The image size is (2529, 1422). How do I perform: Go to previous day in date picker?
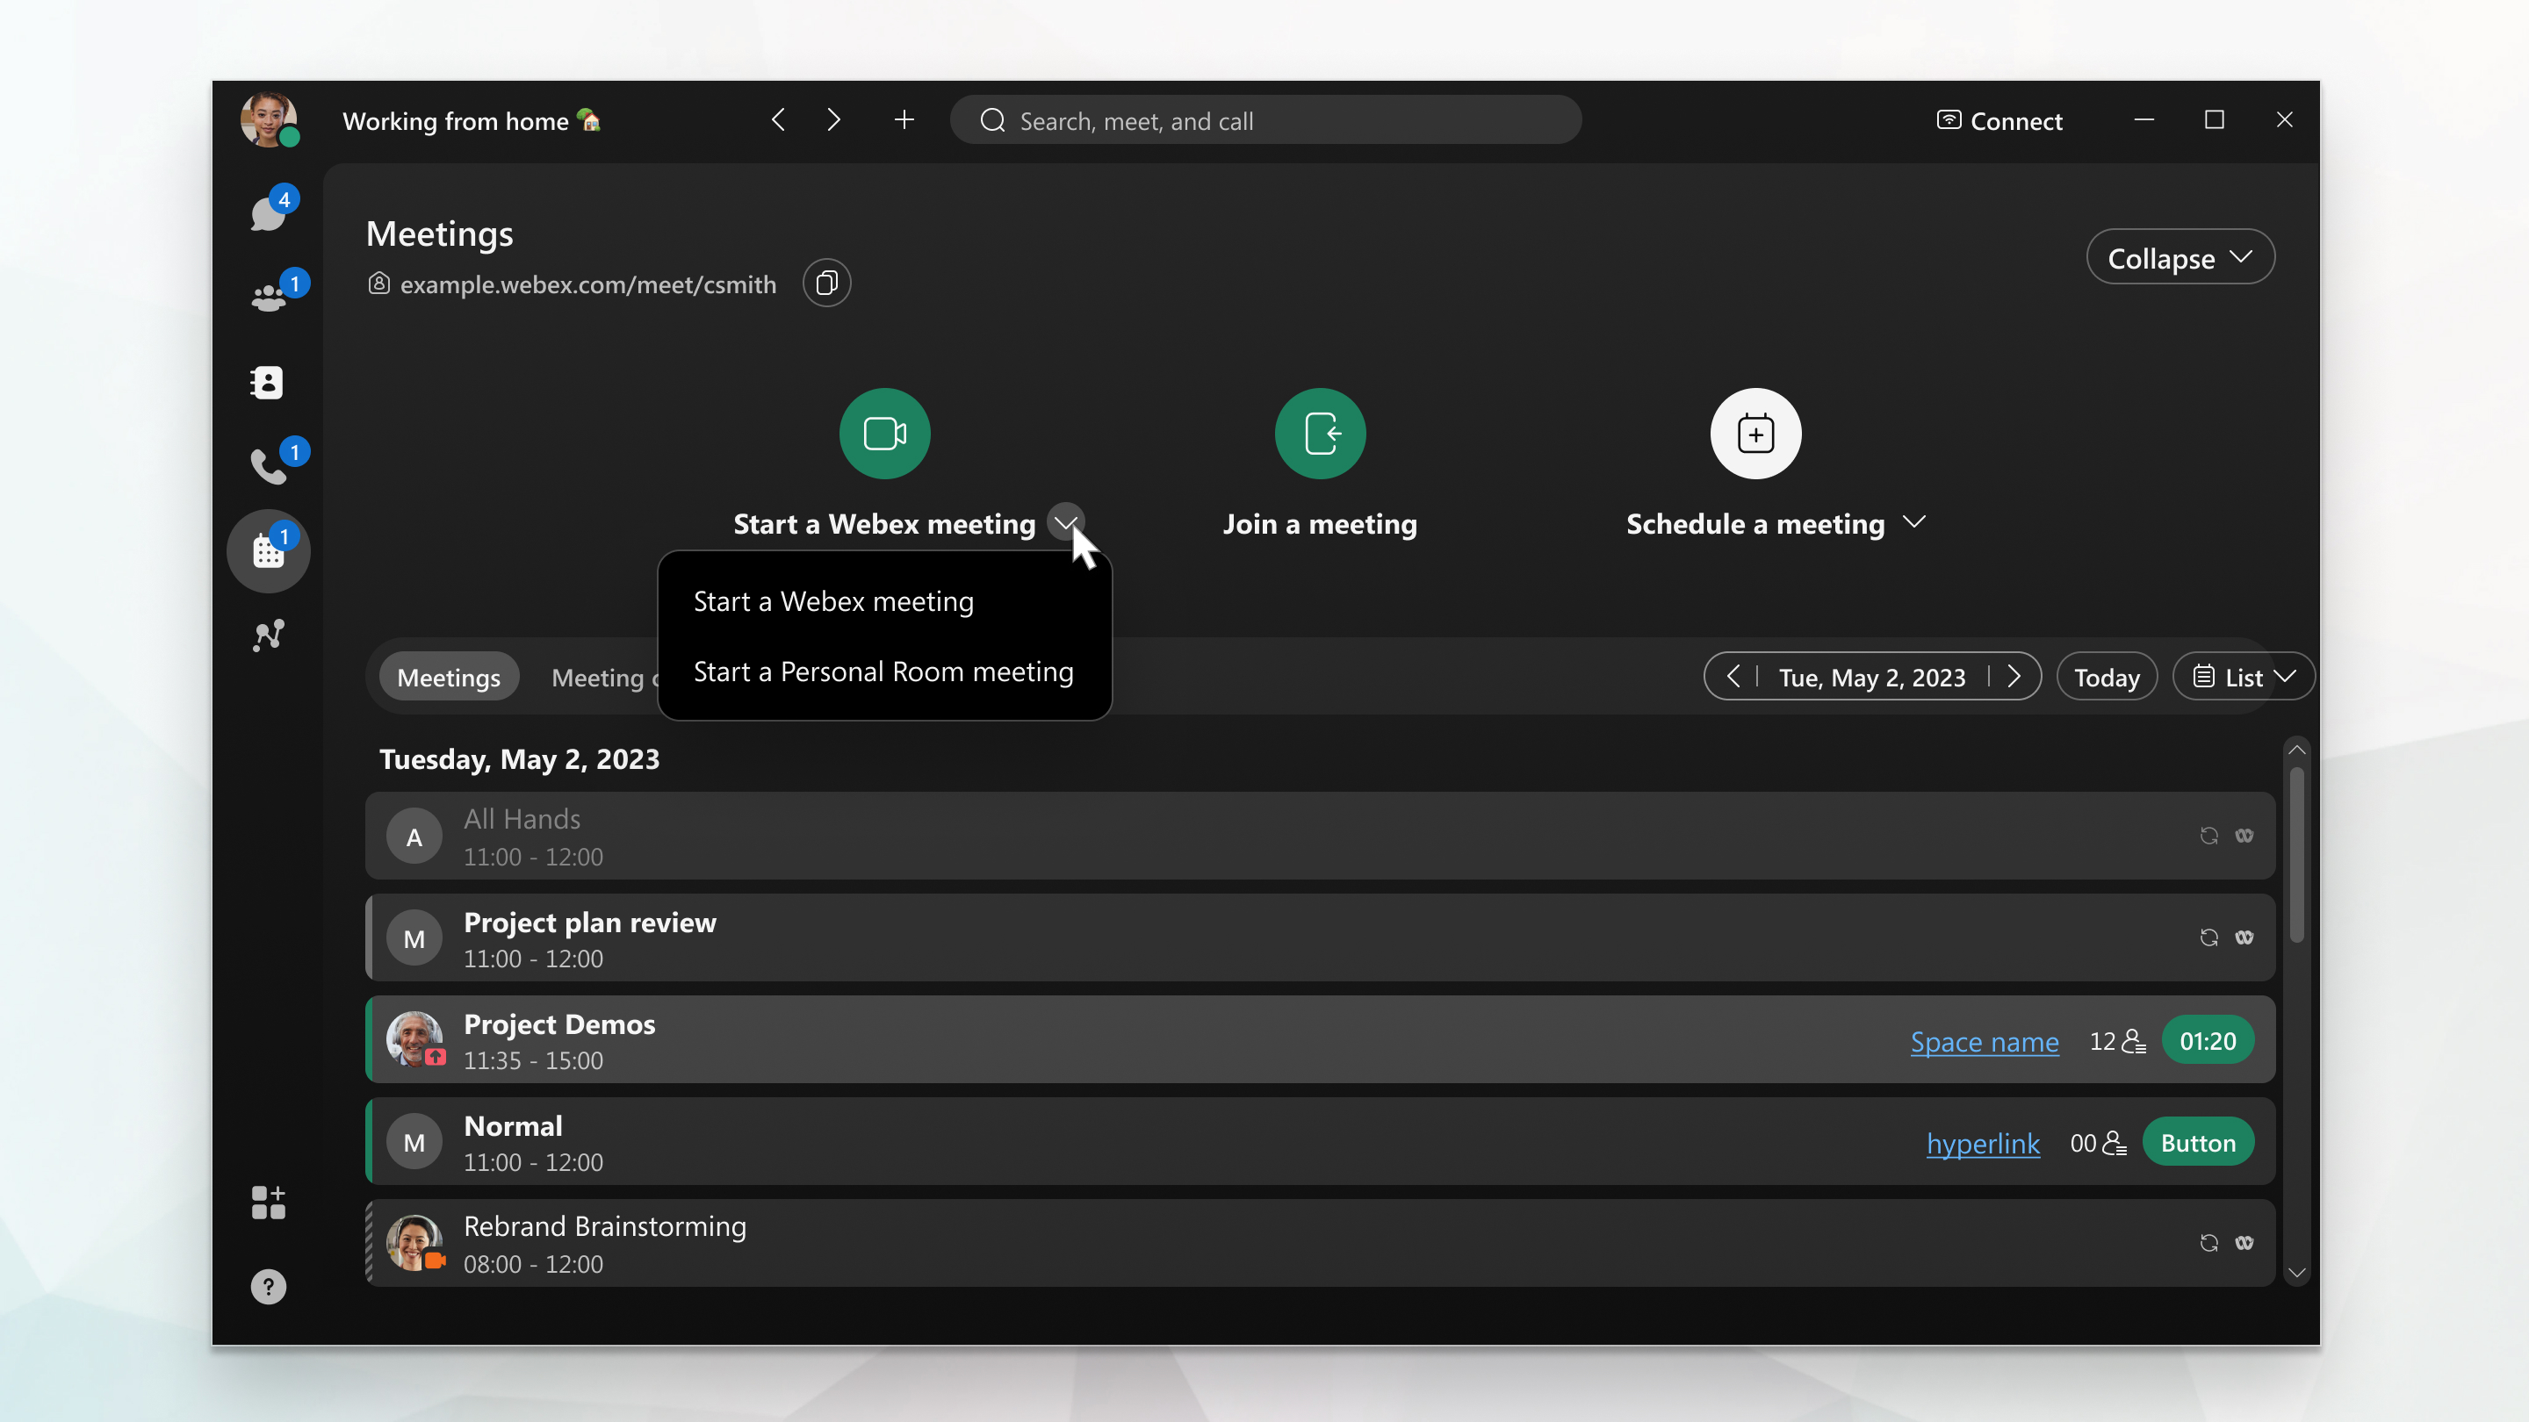click(1733, 676)
